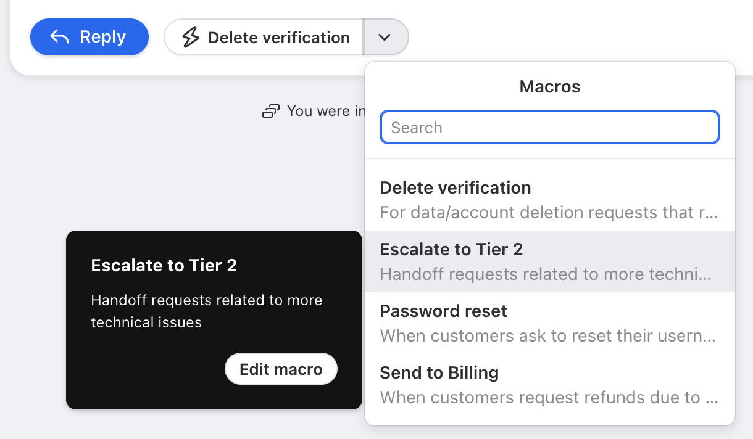Click the "When customers request refunds" description
This screenshot has width=753, height=439.
[x=549, y=398]
